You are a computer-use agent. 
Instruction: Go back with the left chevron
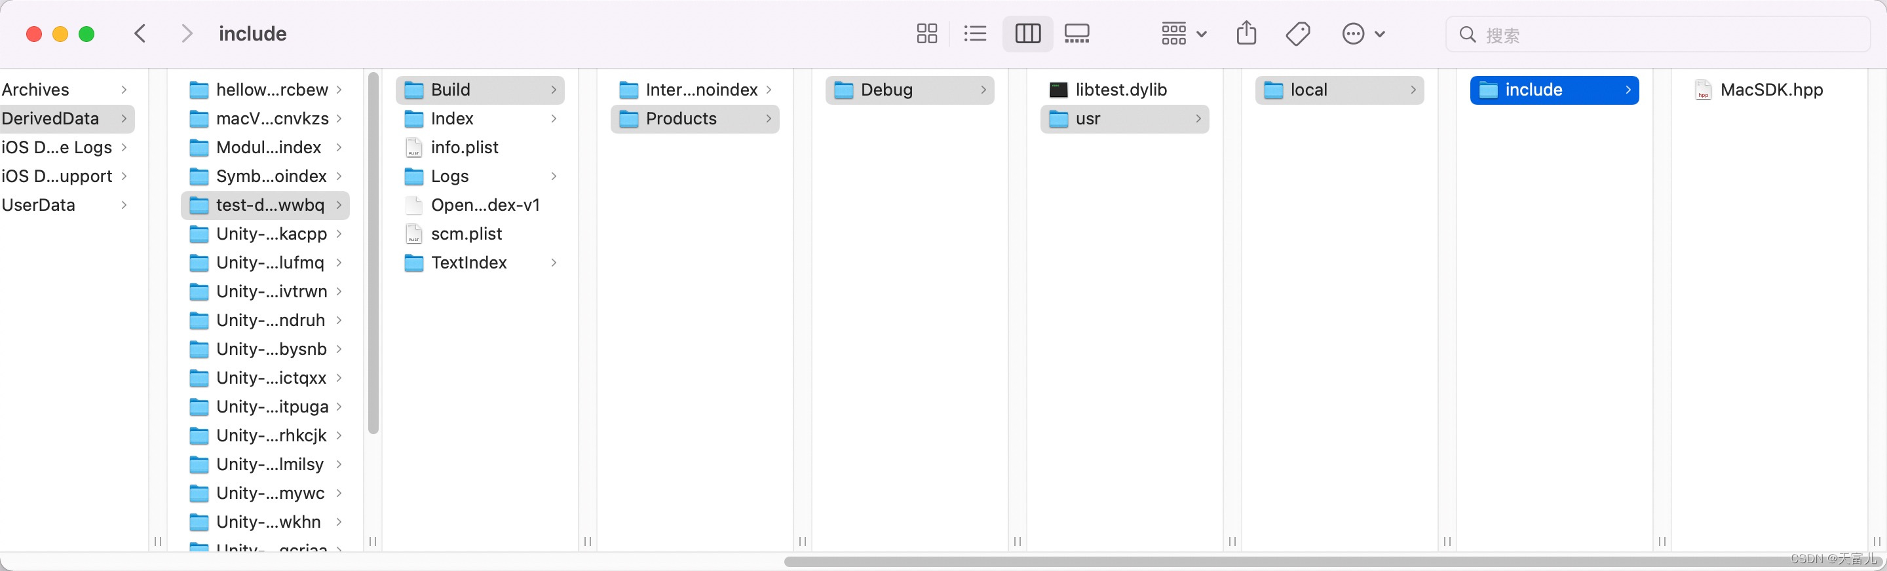140,33
